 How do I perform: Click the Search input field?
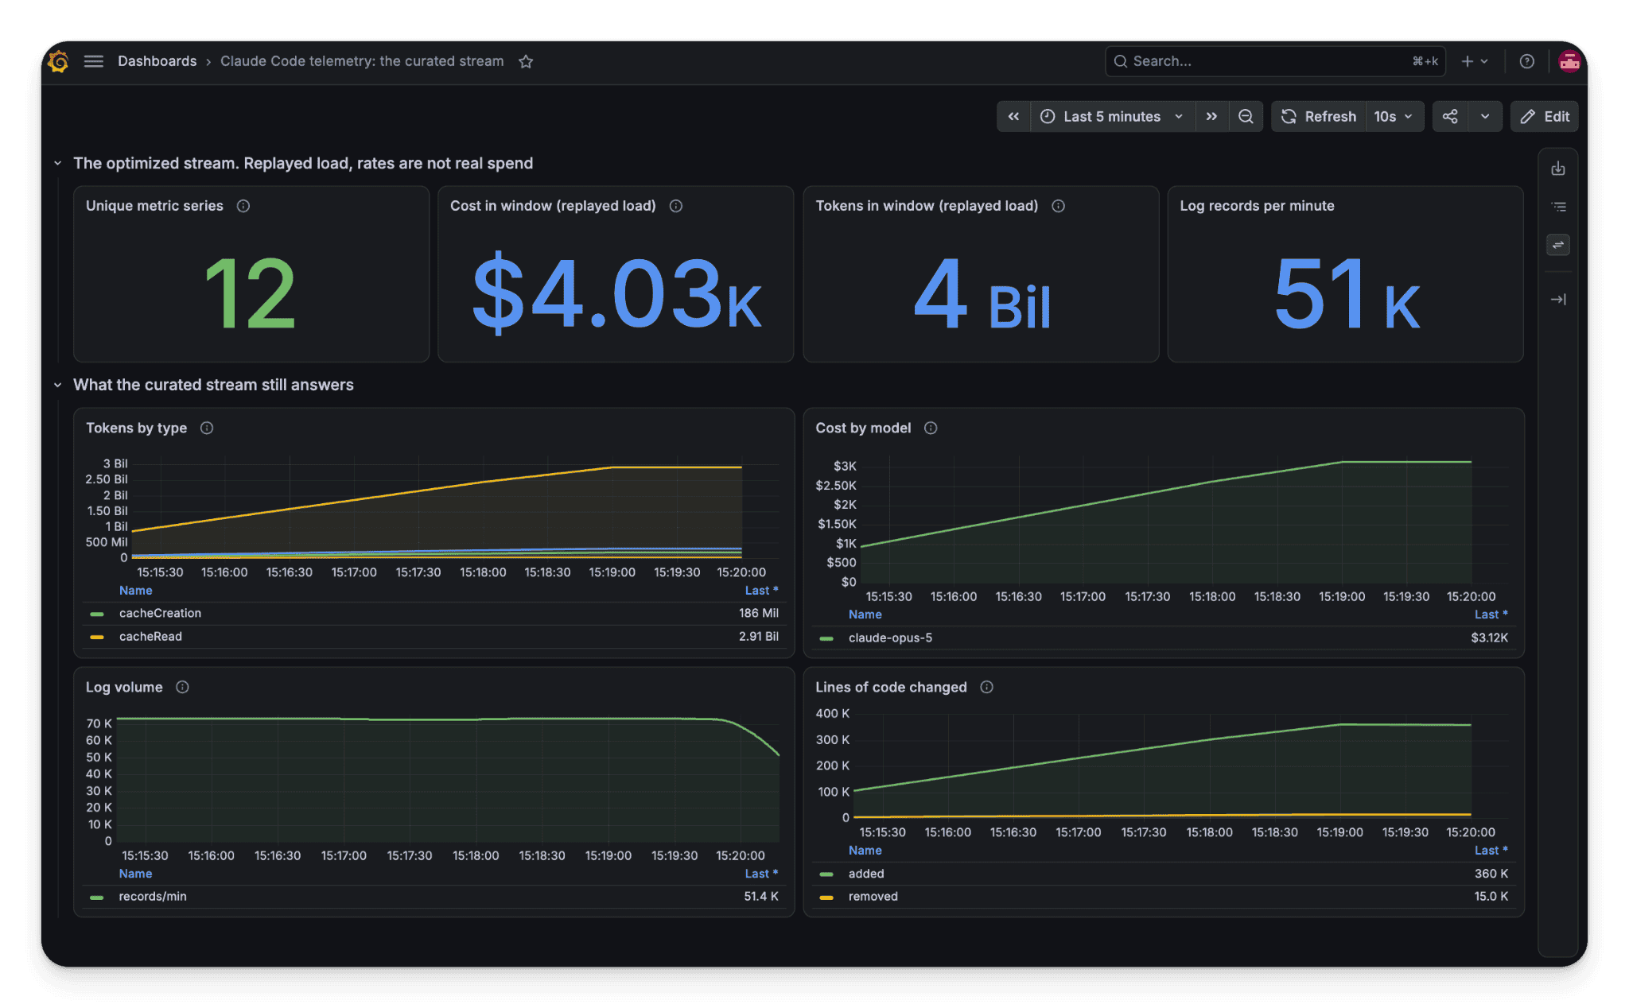tap(1275, 61)
